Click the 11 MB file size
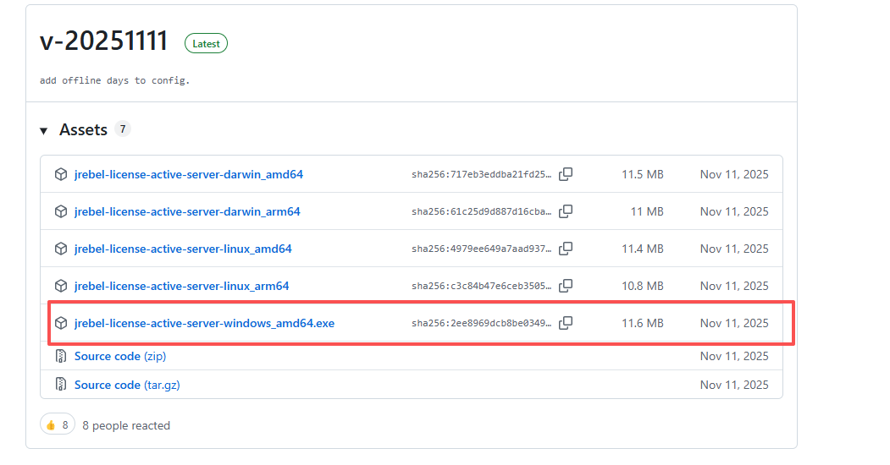Screen dimensions: 890x465 [x=647, y=211]
